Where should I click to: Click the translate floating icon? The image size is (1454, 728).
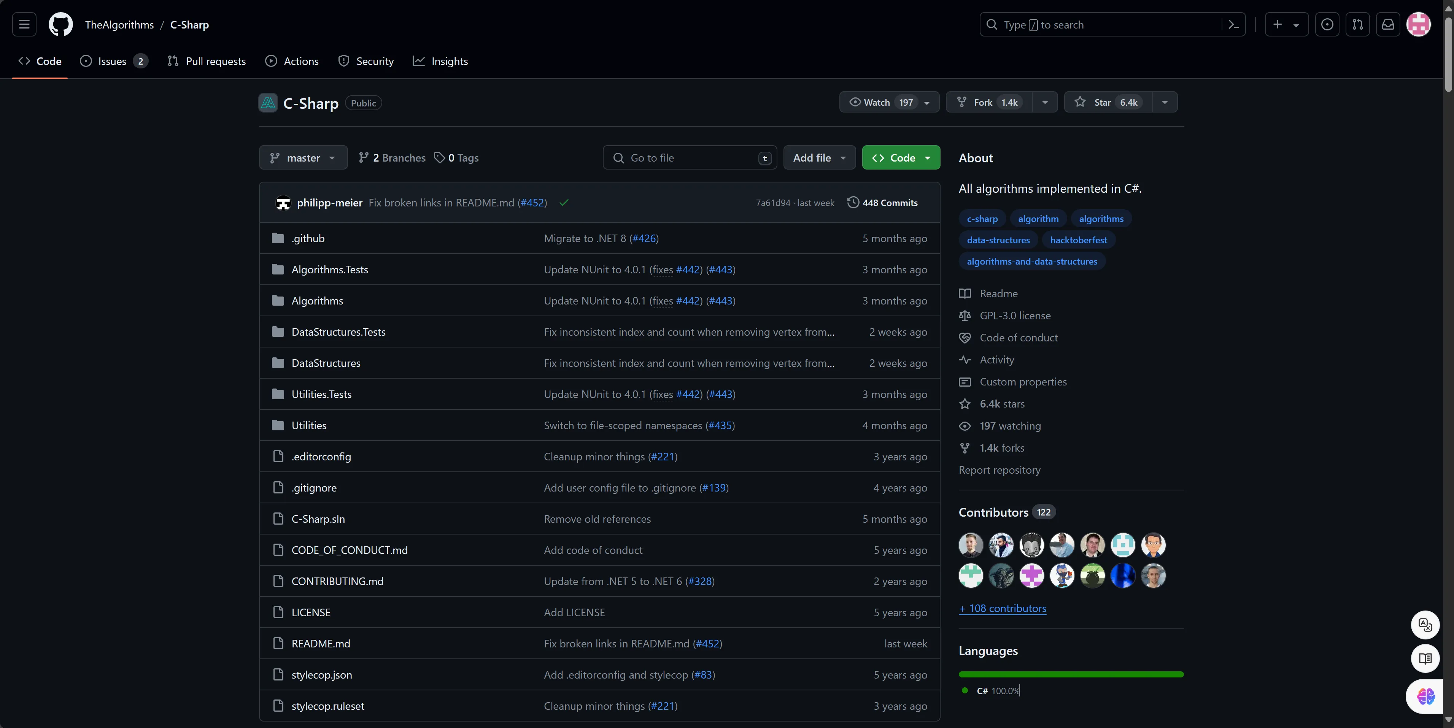click(x=1425, y=625)
